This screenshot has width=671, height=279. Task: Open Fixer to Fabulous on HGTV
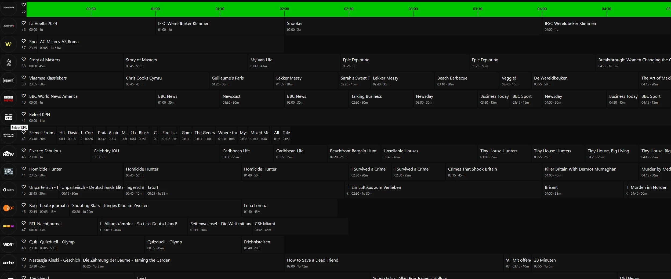tap(59, 154)
